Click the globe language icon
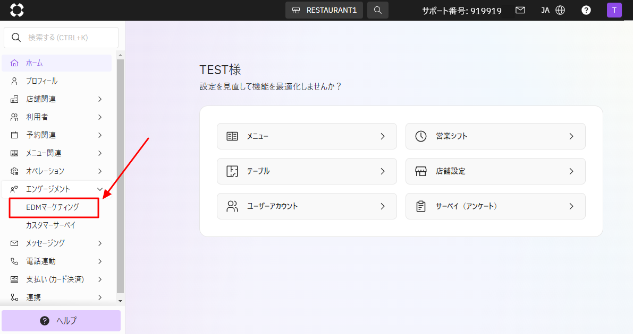This screenshot has height=334, width=633. pos(560,10)
